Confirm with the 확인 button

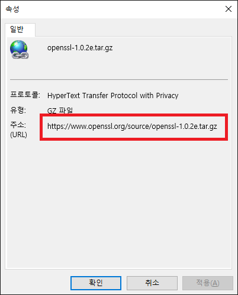pyautogui.click(x=96, y=283)
